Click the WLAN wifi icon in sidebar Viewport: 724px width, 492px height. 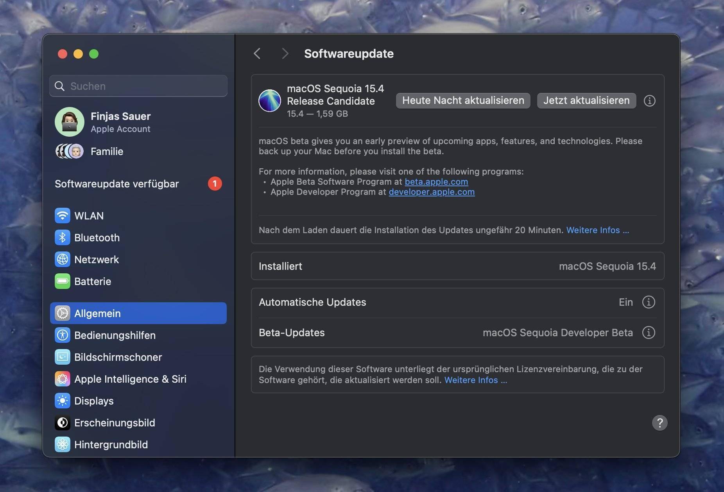[63, 216]
